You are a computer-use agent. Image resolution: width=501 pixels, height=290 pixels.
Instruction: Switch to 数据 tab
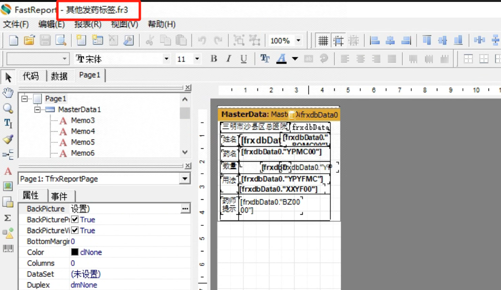point(59,76)
